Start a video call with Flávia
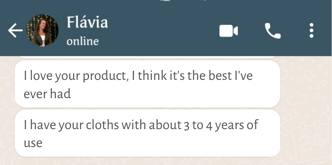The image size is (332, 165). 229,31
